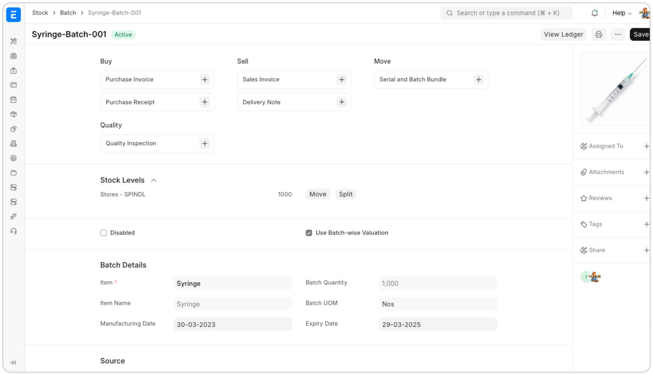Click the syringe image thumbnail

(x=615, y=89)
